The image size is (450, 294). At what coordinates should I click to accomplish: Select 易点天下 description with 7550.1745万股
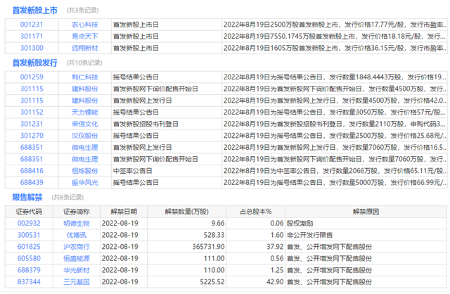pos(335,37)
